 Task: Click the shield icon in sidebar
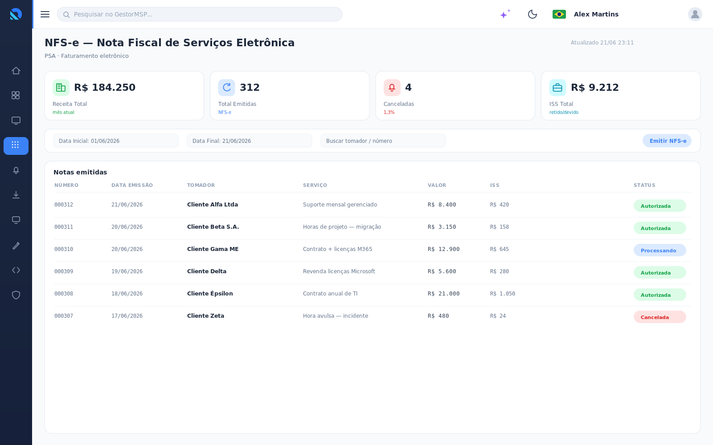[x=16, y=295]
